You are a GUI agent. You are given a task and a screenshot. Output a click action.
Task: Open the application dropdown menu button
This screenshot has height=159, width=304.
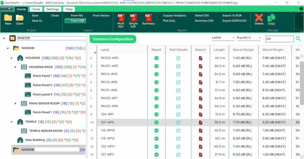point(7,9)
